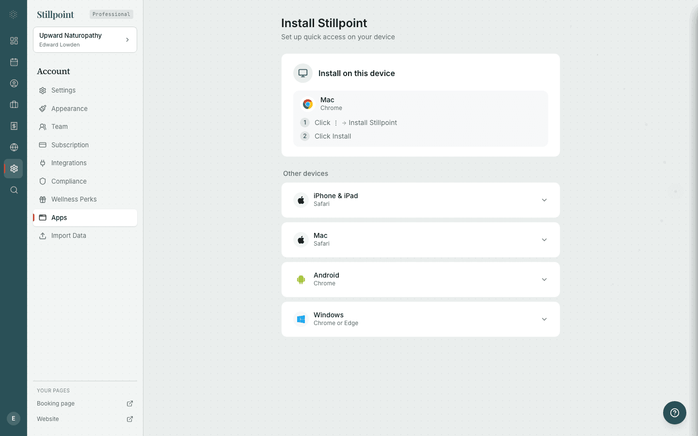Click the Install Stillpoint heading
698x436 pixels.
(x=324, y=23)
